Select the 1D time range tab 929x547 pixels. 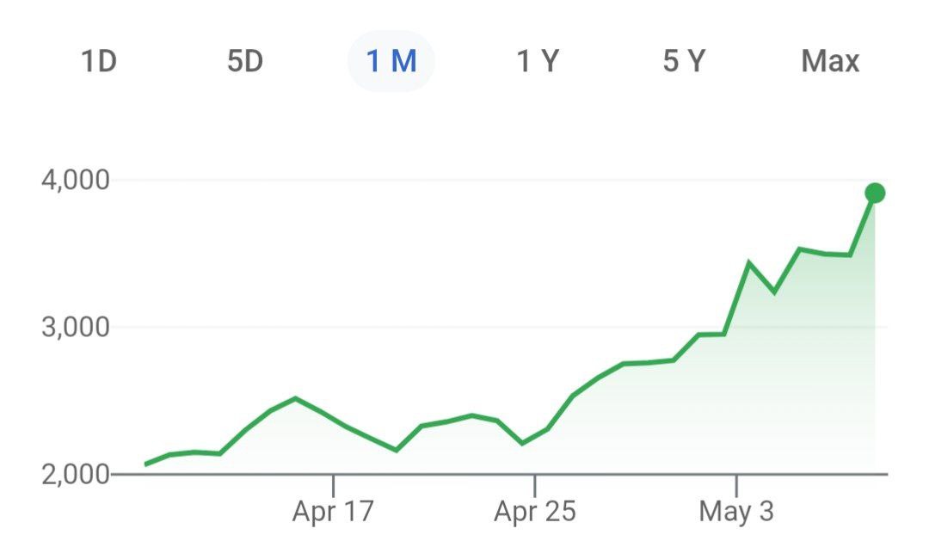[97, 61]
